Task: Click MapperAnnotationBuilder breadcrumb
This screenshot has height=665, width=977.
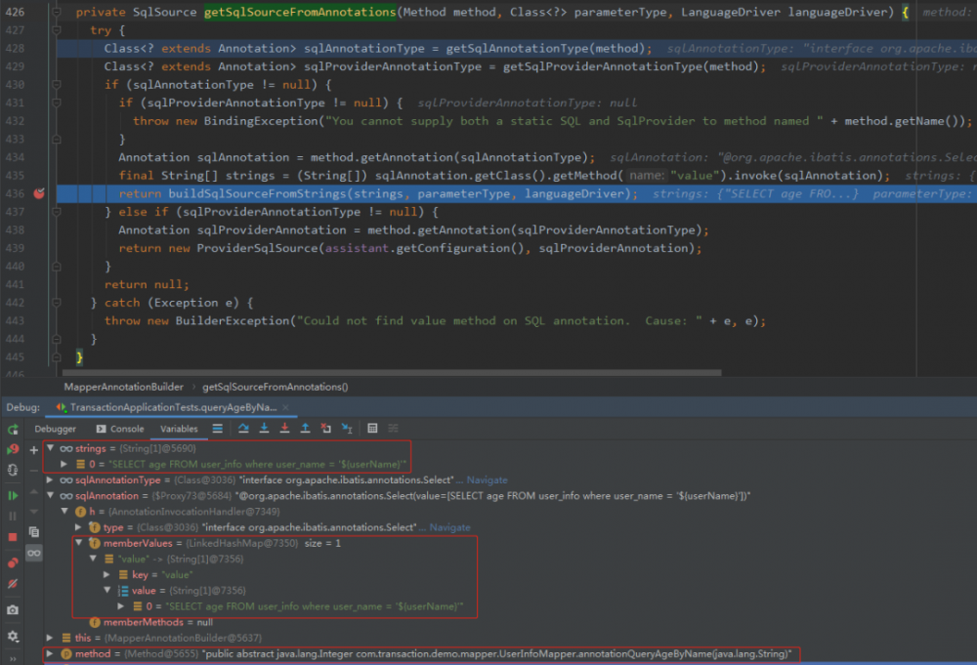Action: 123,387
